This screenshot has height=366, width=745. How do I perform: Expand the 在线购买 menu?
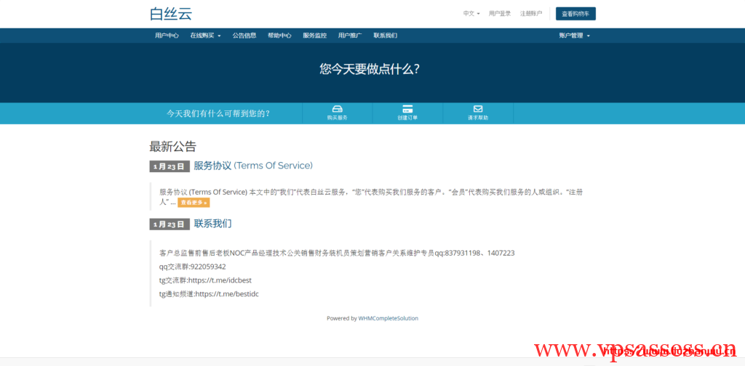[x=205, y=36]
